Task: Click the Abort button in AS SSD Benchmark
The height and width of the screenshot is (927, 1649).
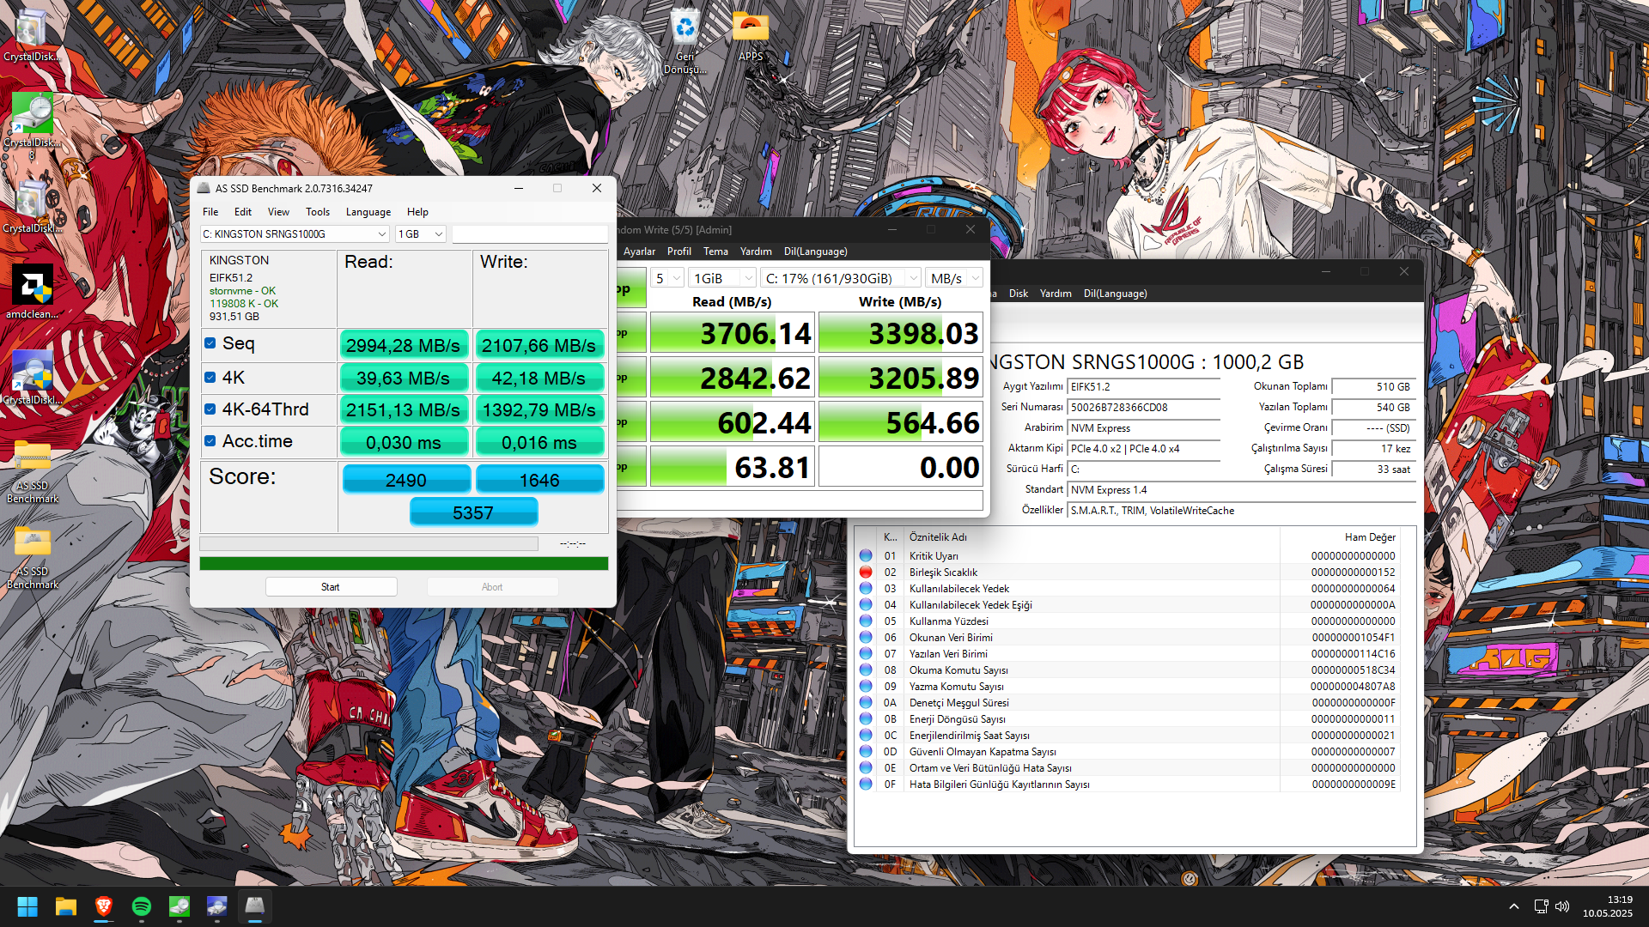Action: (492, 587)
